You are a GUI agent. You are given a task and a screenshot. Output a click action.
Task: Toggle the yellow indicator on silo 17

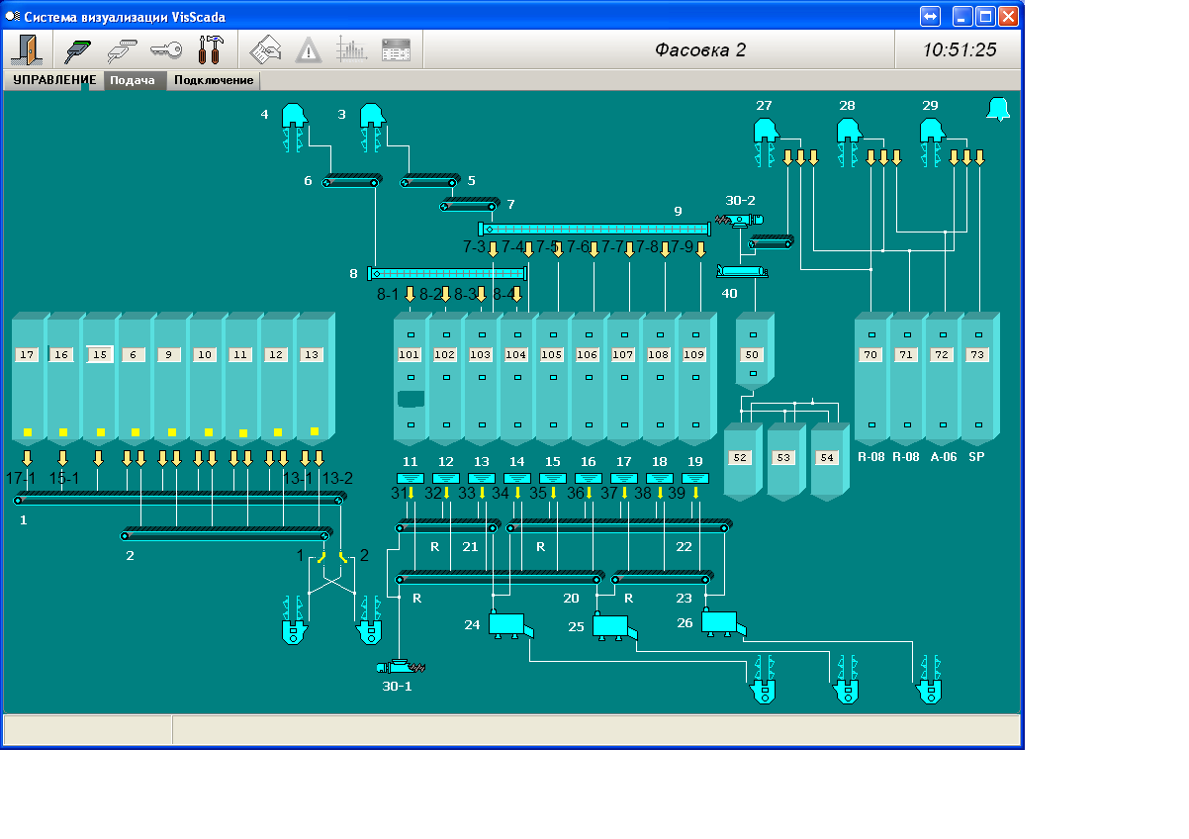[28, 432]
